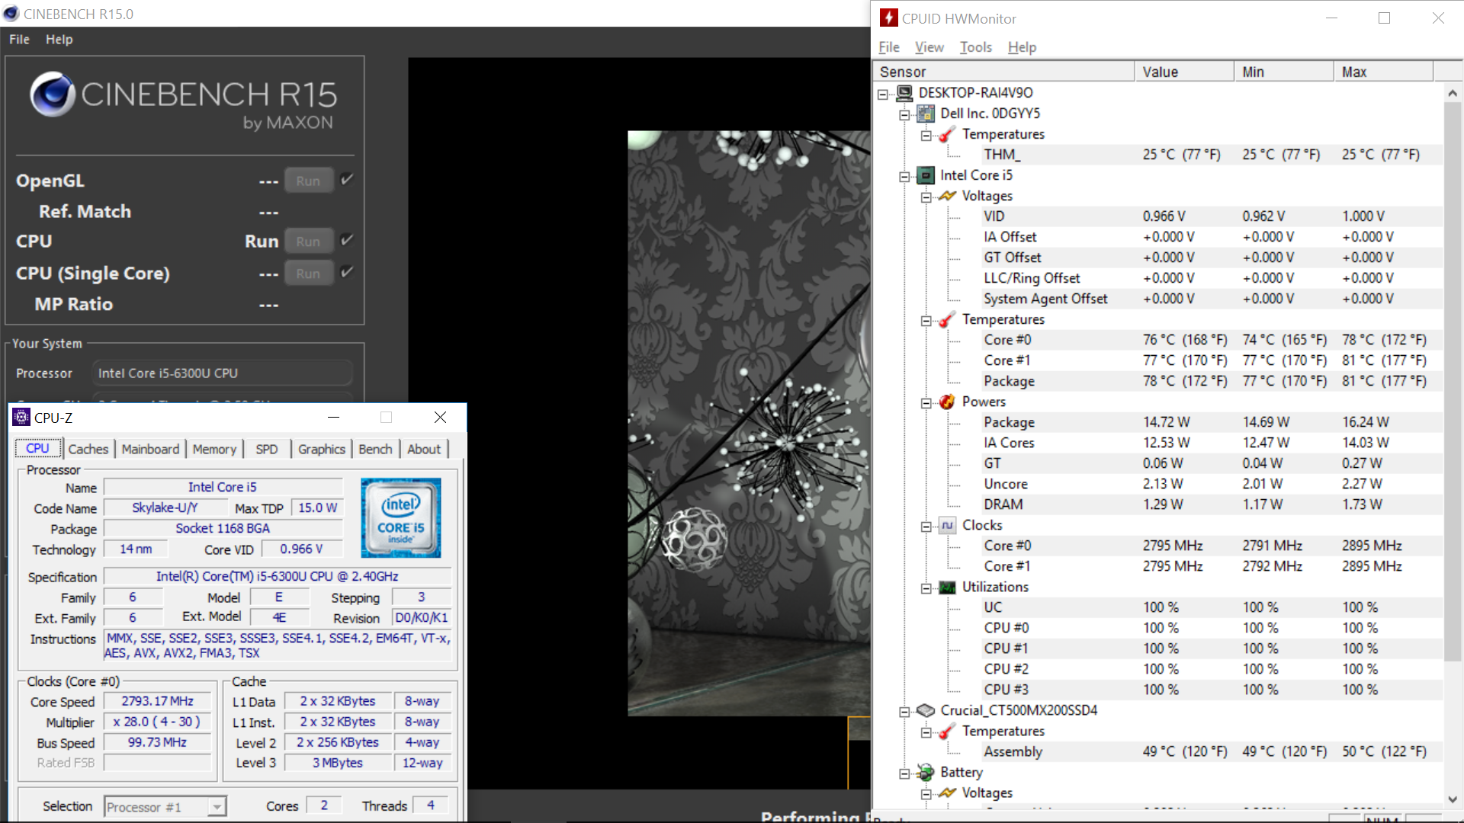Click the Battery Voltages icon
The height and width of the screenshot is (823, 1464).
947,793
